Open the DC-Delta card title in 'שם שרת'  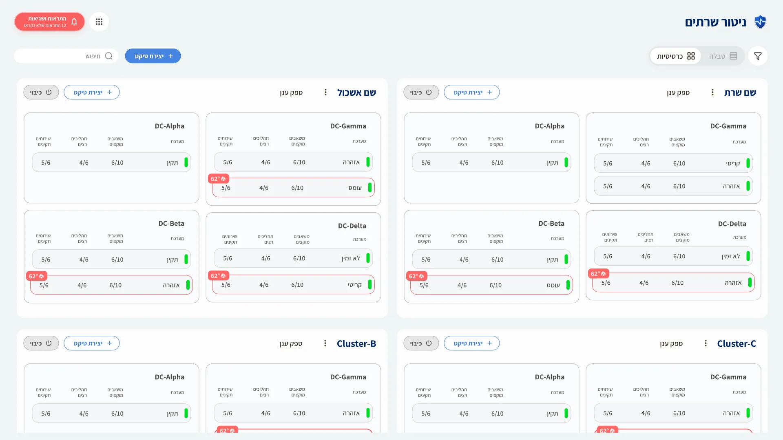pos(732,224)
